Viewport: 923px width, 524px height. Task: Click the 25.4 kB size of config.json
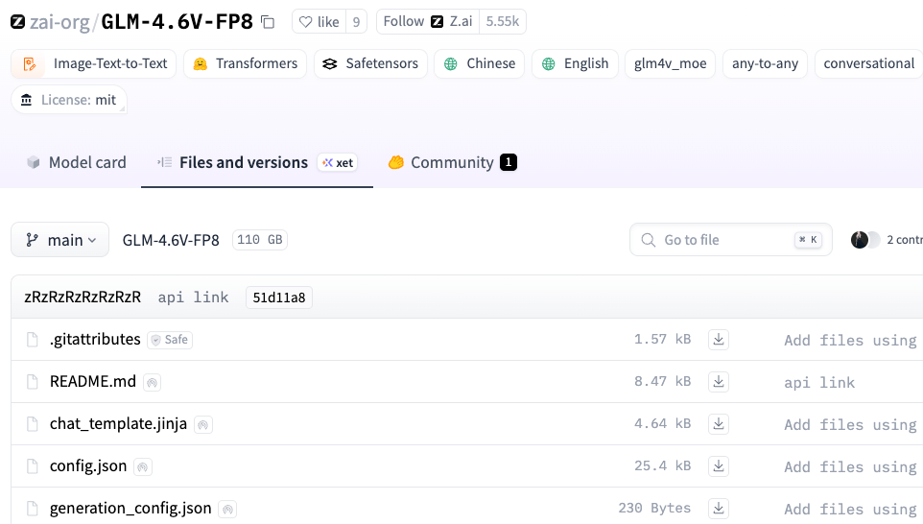662,465
